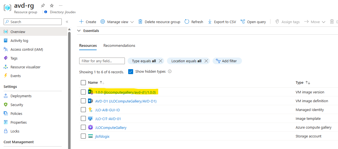Click Open query
This screenshot has height=149, width=338.
[x=253, y=22]
